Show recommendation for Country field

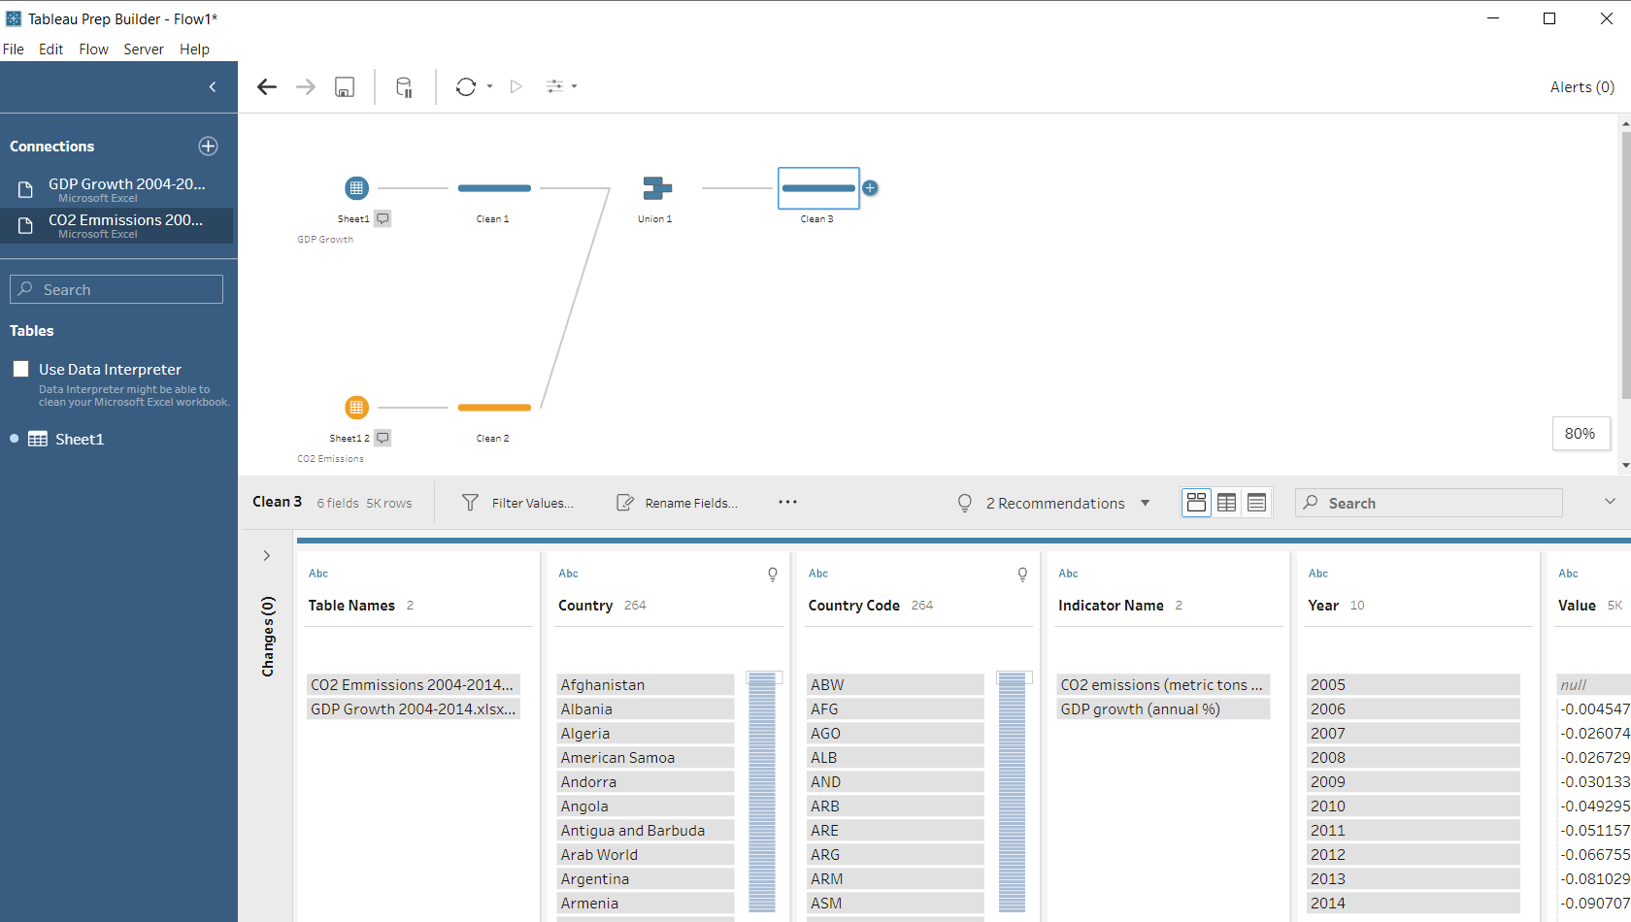[773, 575]
